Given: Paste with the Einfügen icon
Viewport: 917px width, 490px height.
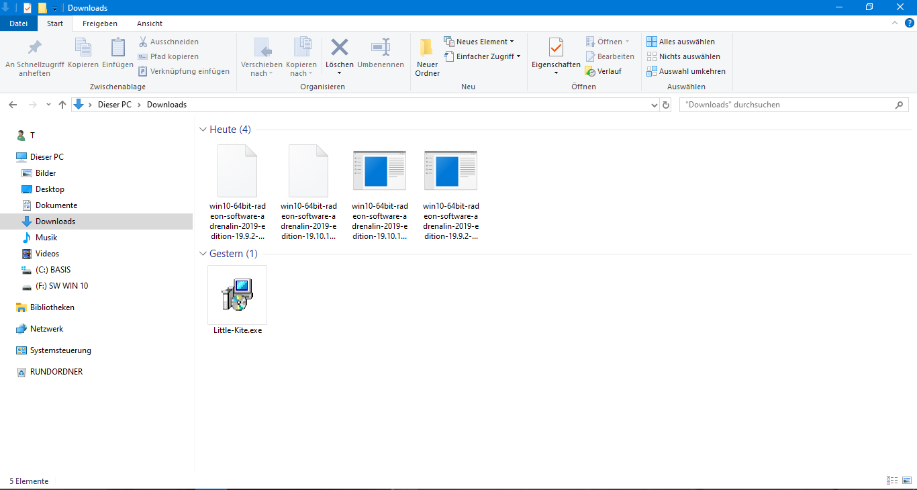Looking at the screenshot, I should tap(117, 57).
